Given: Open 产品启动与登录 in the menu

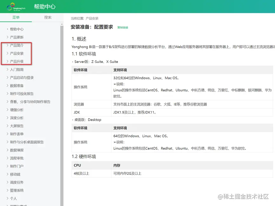Looking at the screenshot, I should click(x=22, y=78).
